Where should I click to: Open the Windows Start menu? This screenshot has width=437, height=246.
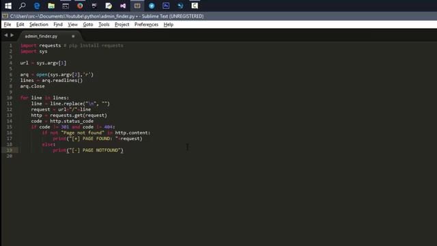coord(8,5)
